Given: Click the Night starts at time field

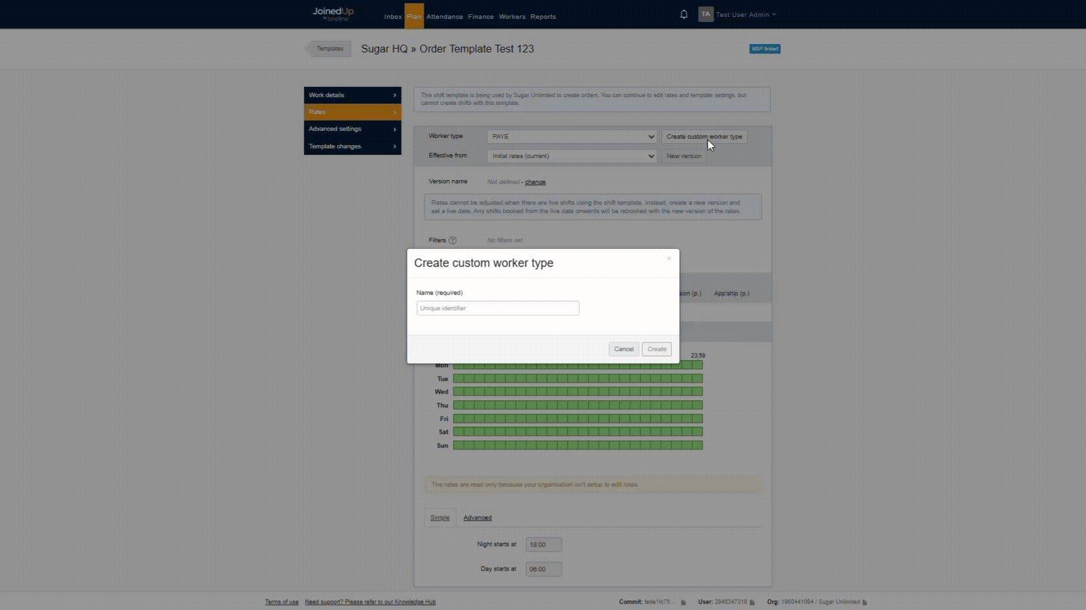Looking at the screenshot, I should [543, 545].
